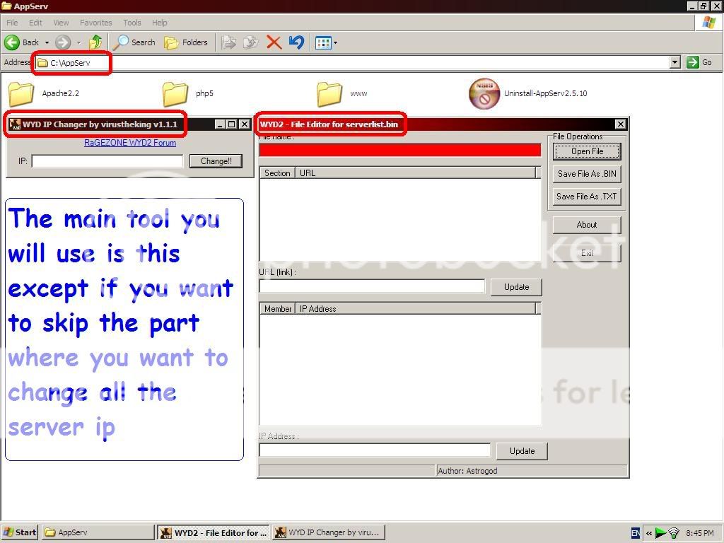
Task: Click the Up folder toolbar icon
Action: coord(95,42)
